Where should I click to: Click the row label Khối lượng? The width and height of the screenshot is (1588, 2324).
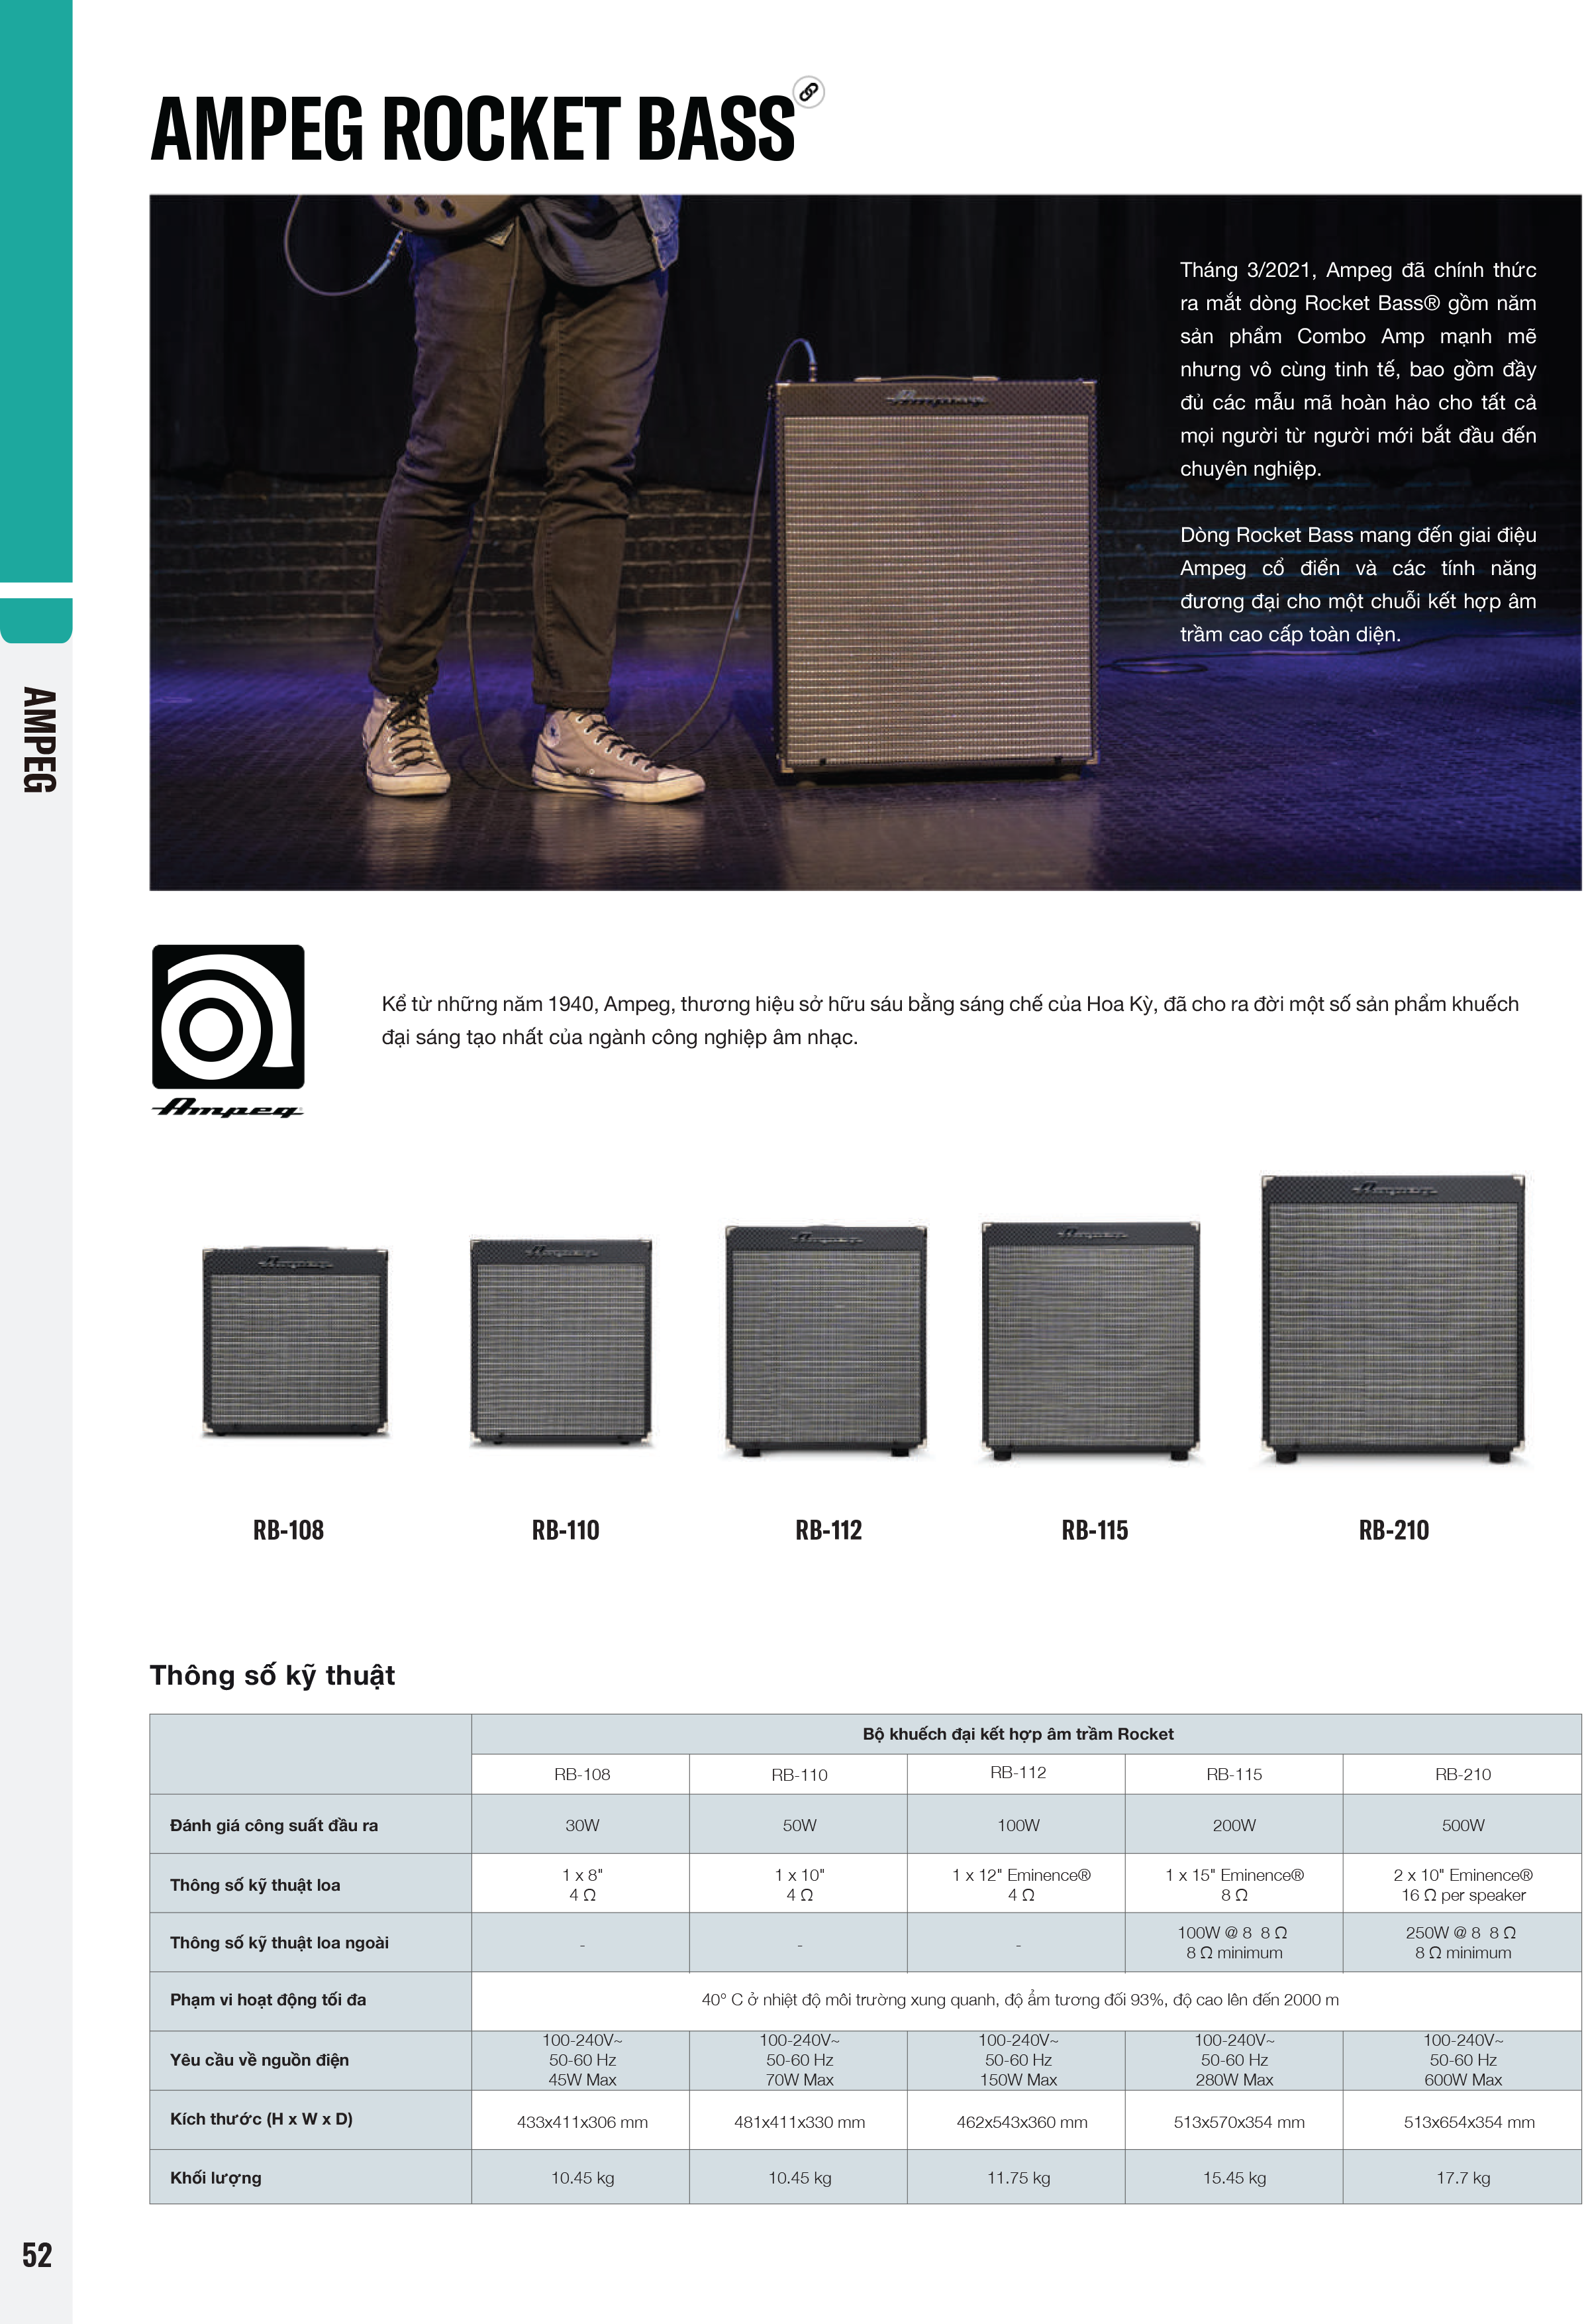215,2178
